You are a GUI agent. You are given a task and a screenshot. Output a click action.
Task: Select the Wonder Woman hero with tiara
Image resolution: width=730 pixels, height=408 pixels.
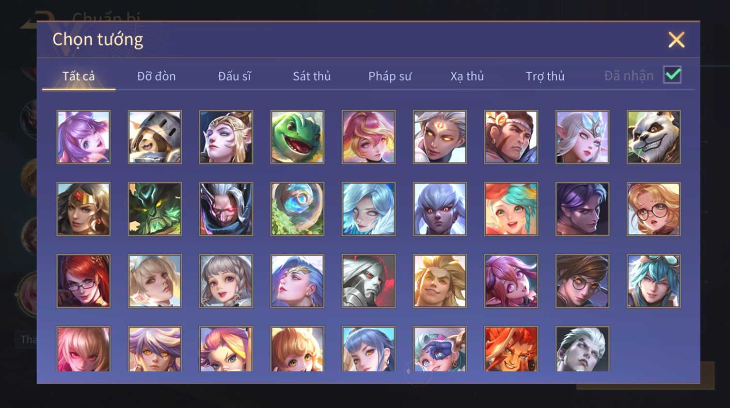(83, 209)
